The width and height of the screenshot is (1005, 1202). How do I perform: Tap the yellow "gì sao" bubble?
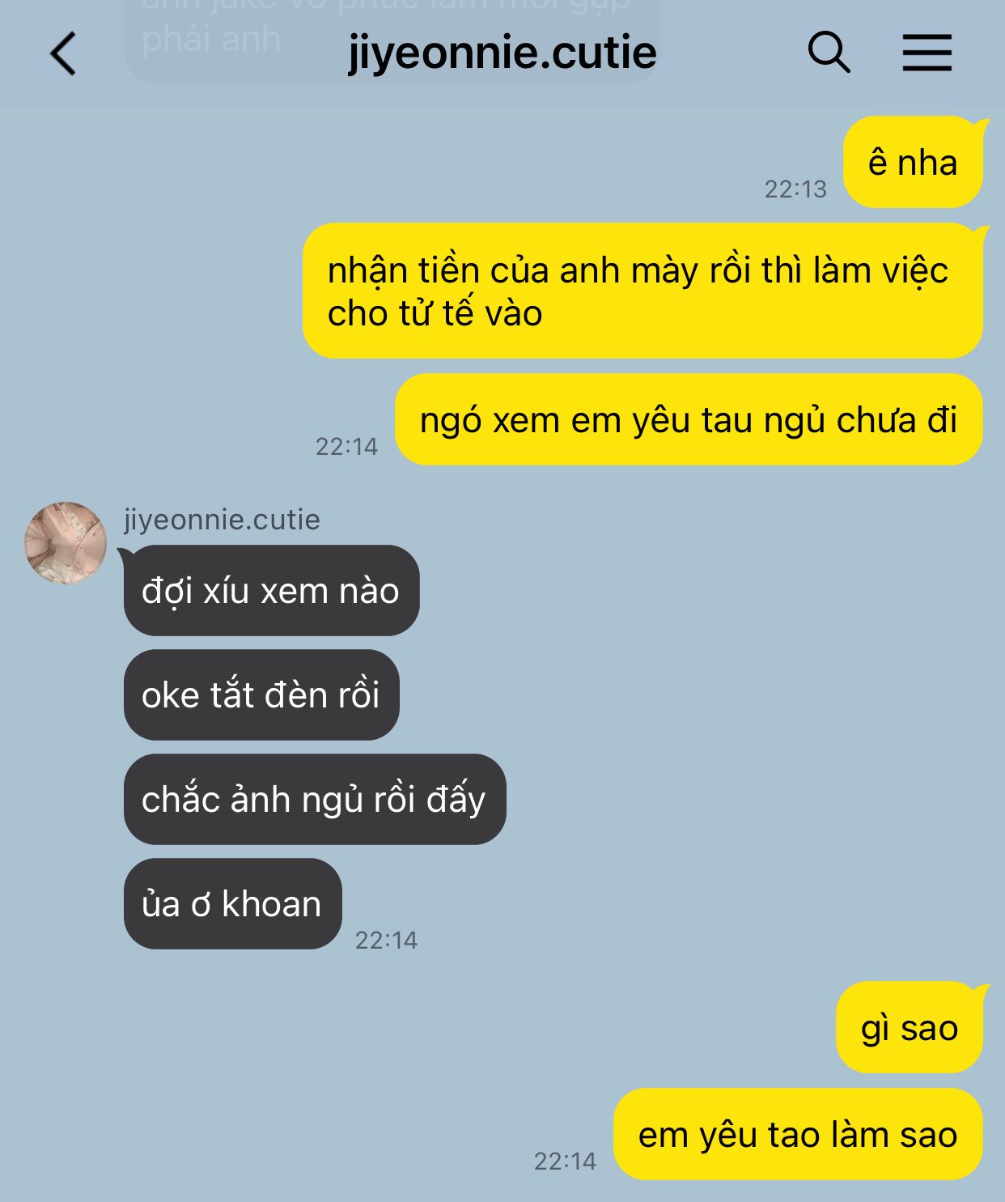[x=910, y=1028]
